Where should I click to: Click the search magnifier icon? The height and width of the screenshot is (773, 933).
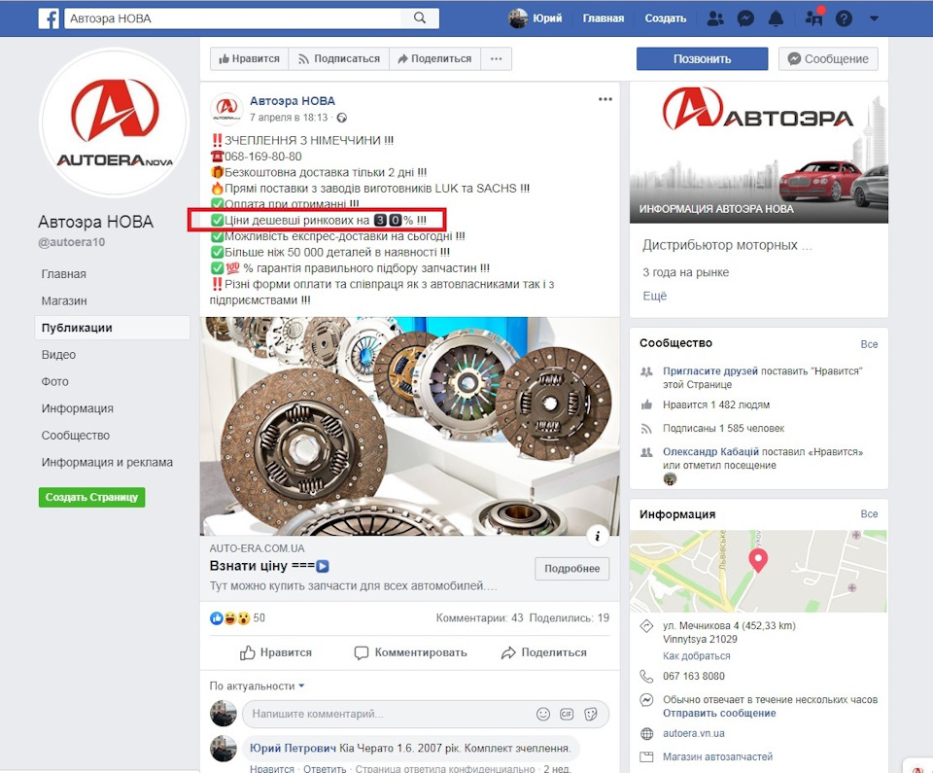[x=420, y=18]
